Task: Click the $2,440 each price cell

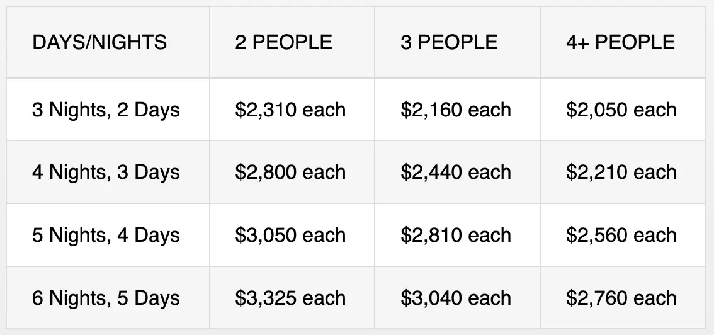Action: [x=456, y=172]
